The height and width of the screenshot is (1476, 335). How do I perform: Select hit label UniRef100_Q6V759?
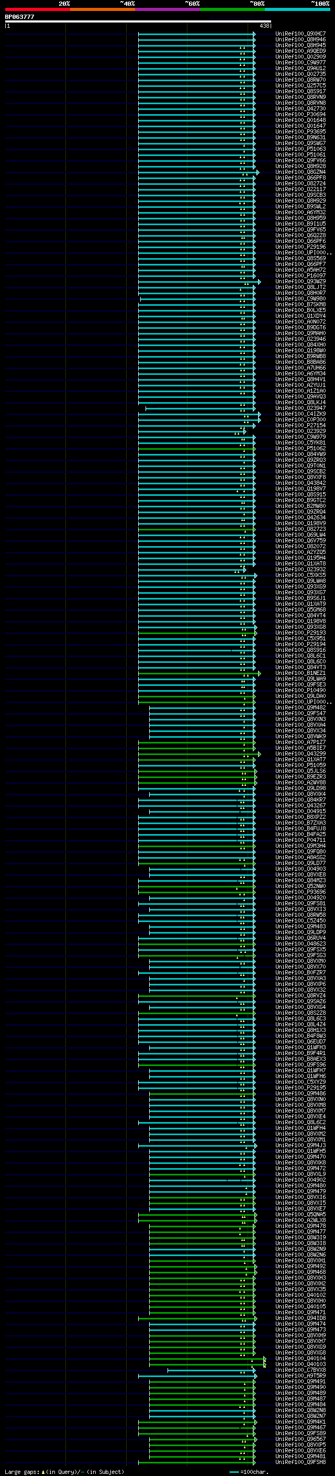click(x=300, y=540)
